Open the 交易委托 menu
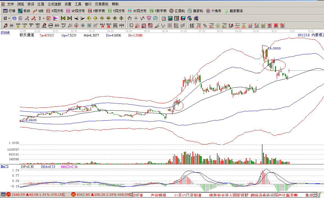The height and width of the screenshot is (198, 324). [x=102, y=4]
